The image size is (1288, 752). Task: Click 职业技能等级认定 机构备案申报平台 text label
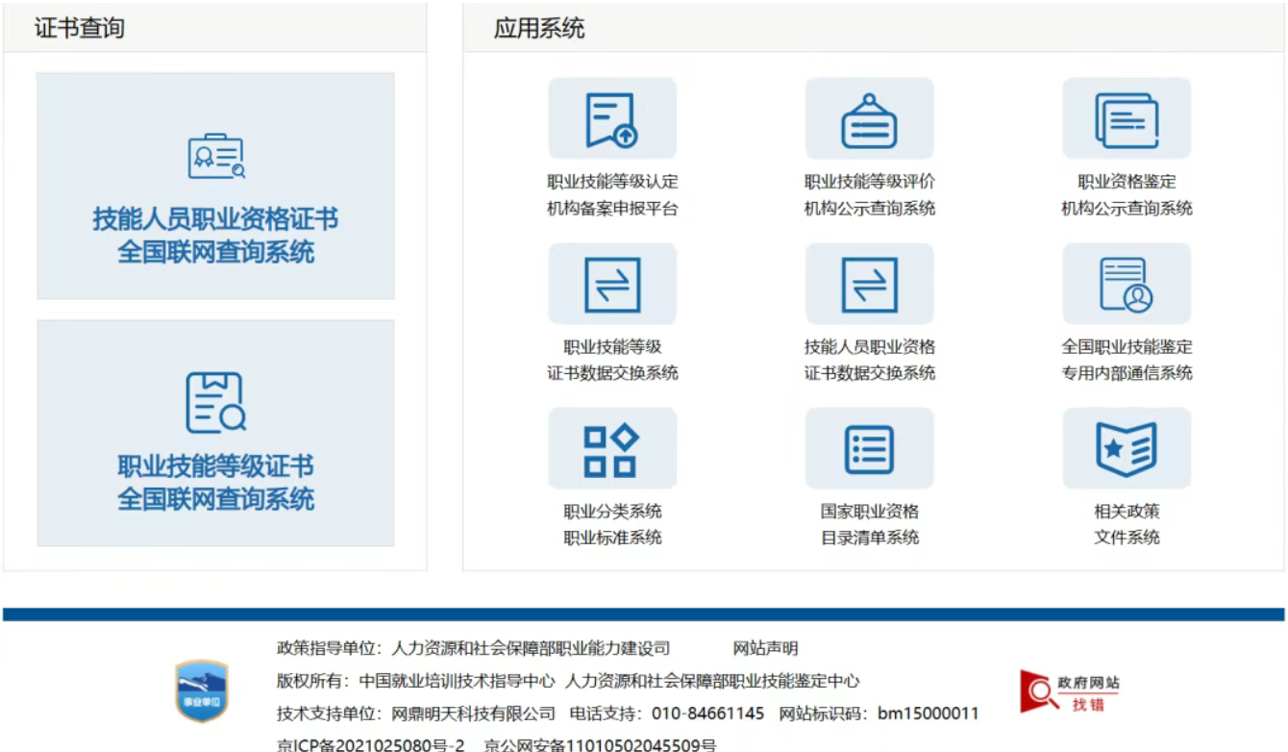(612, 194)
